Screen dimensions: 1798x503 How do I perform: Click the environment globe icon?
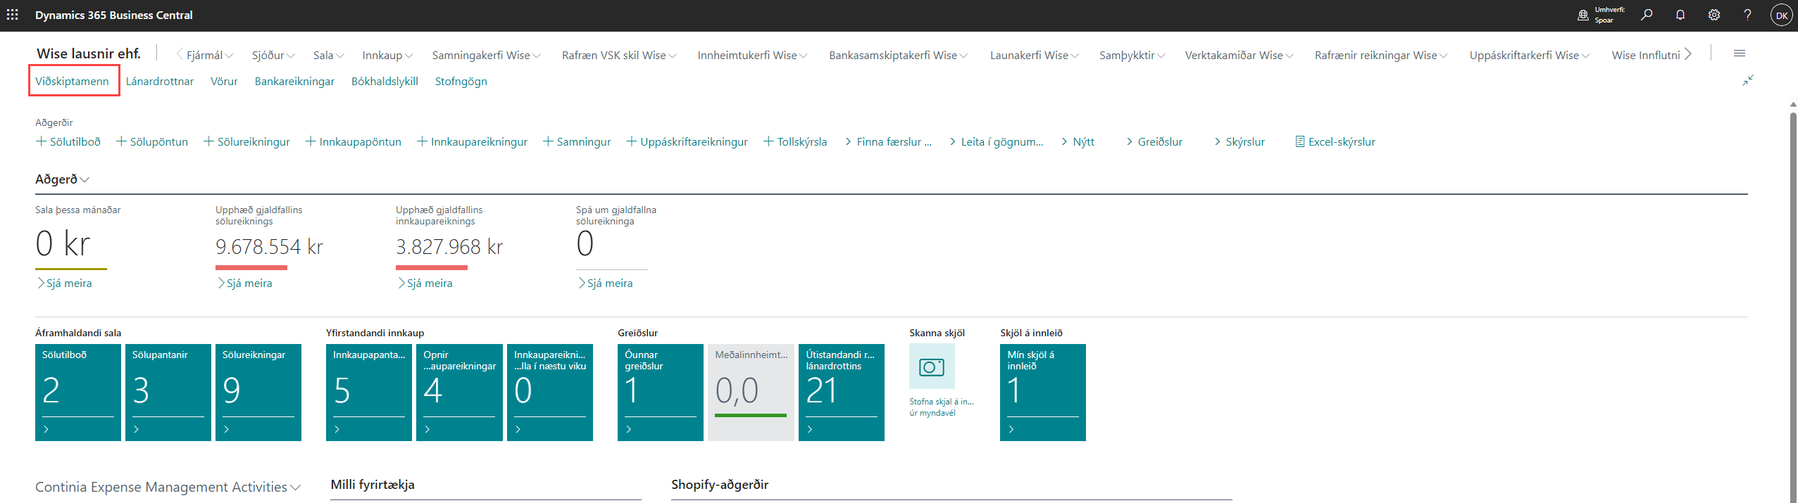click(1583, 15)
